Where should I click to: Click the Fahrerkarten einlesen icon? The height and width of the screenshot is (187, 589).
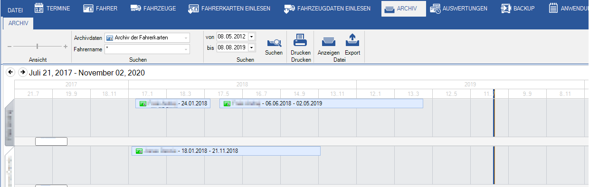[193, 9]
